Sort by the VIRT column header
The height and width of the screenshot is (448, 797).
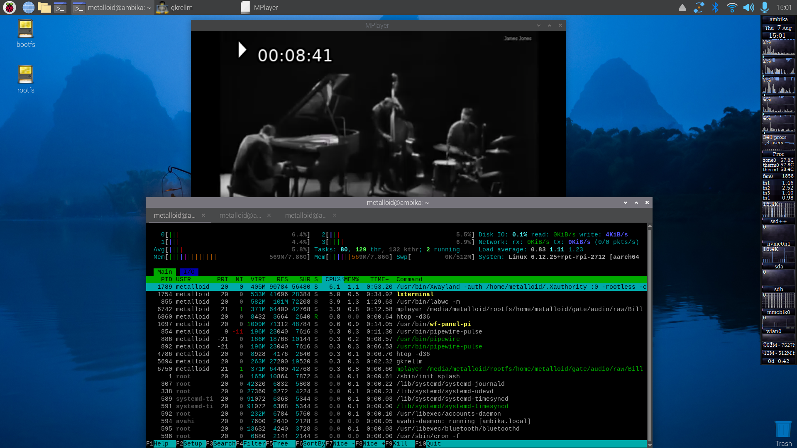click(258, 279)
